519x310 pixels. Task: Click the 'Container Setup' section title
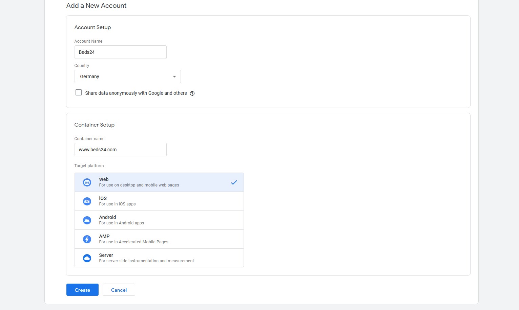(95, 125)
